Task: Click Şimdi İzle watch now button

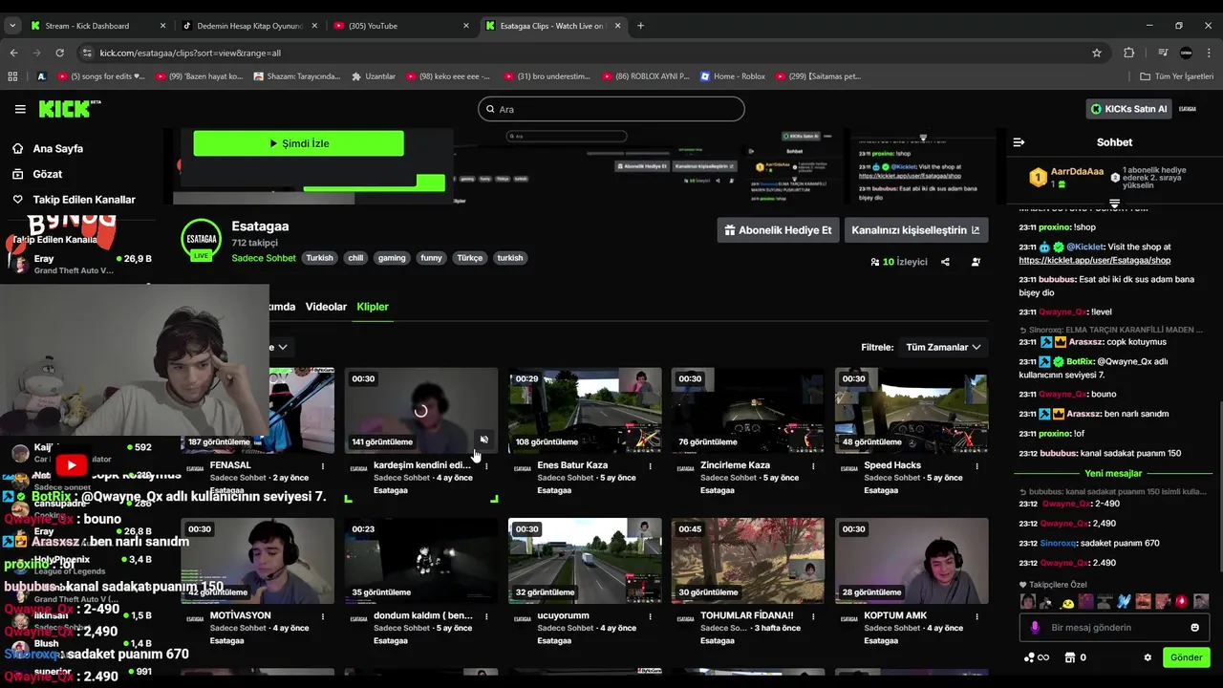Action: [x=298, y=143]
